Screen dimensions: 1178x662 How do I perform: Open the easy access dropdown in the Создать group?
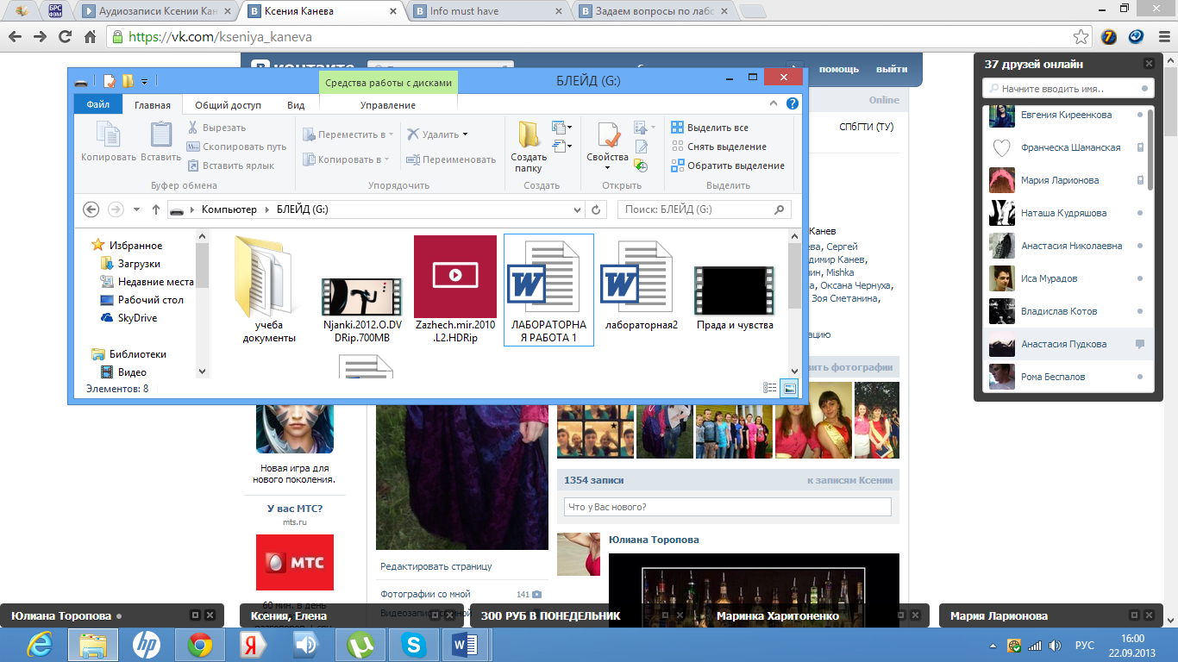click(x=562, y=147)
